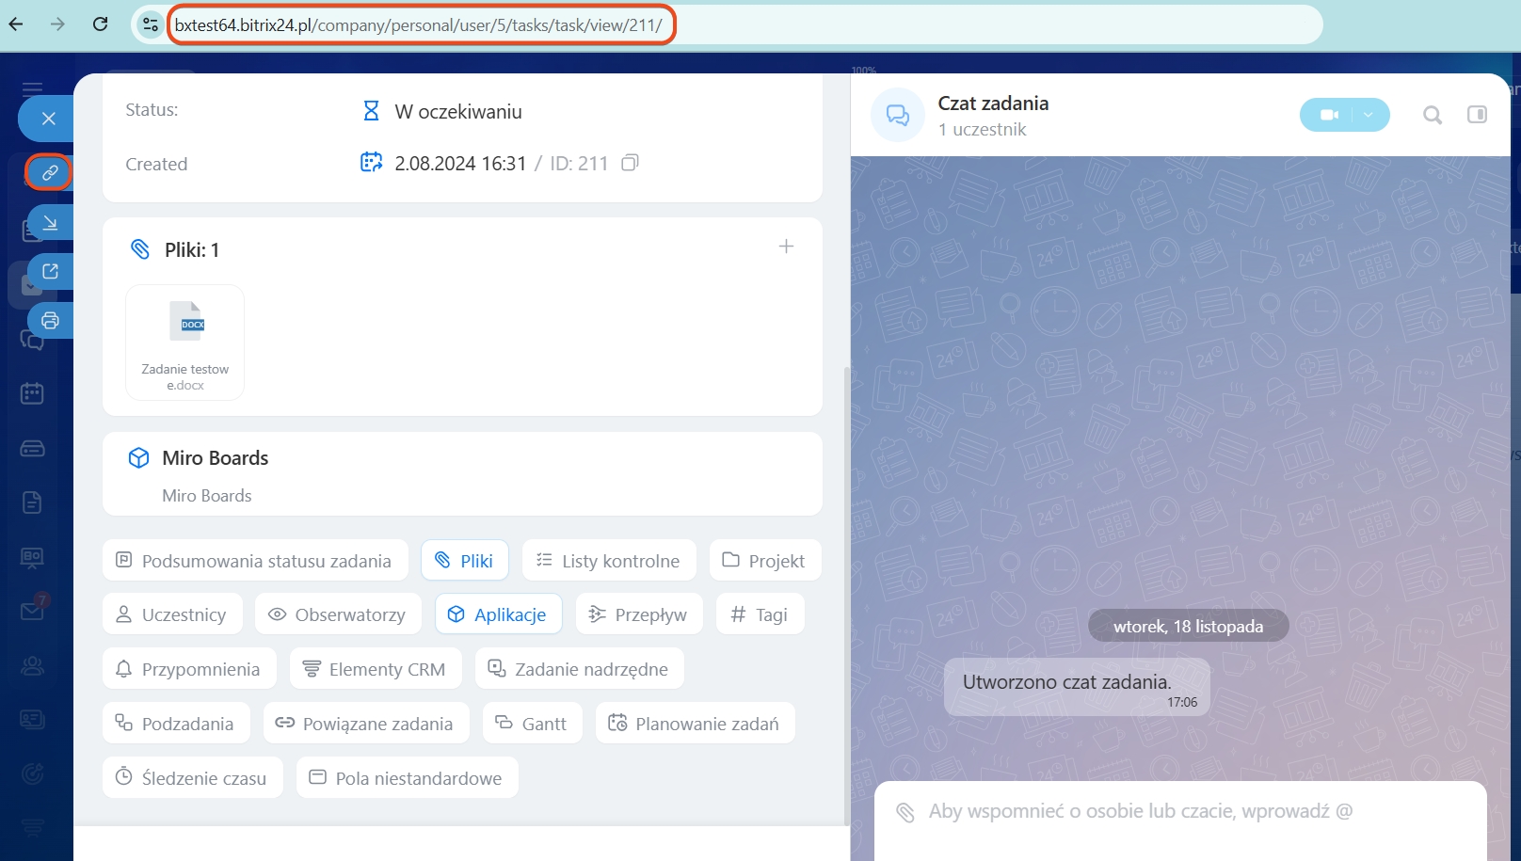The image size is (1521, 861).
Task: Start video call in task chat
Action: pos(1328,115)
